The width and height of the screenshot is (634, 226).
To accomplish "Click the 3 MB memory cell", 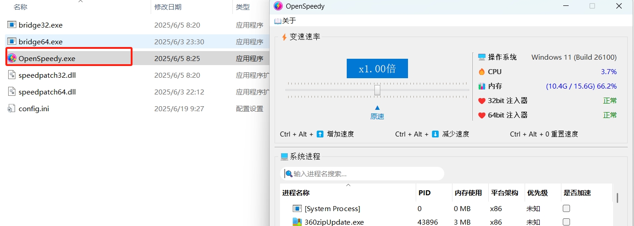I will point(462,222).
